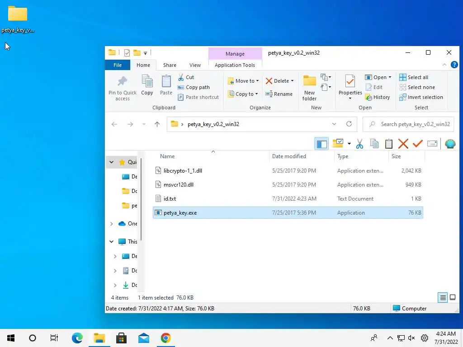The width and height of the screenshot is (463, 347).
Task: Click the Properties quick access icon in title bar
Action: 127,53
